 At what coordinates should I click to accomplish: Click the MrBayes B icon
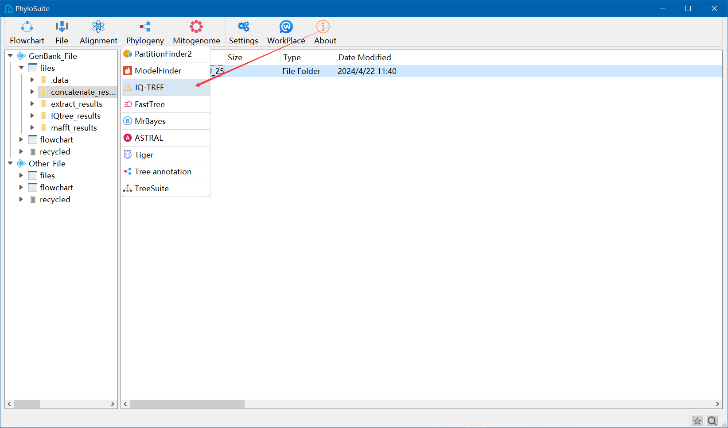tap(128, 121)
